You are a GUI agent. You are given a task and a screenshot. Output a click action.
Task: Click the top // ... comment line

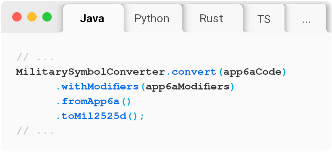(35, 57)
